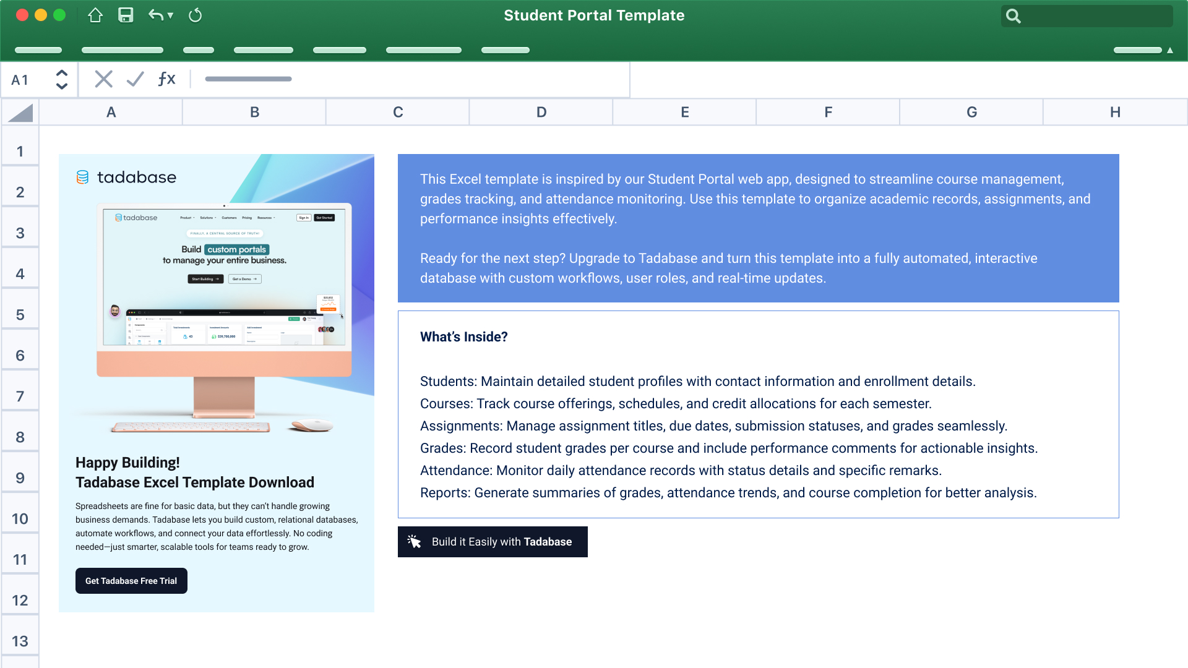1188x668 pixels.
Task: Select all cells with the corner triangle
Action: (x=20, y=113)
